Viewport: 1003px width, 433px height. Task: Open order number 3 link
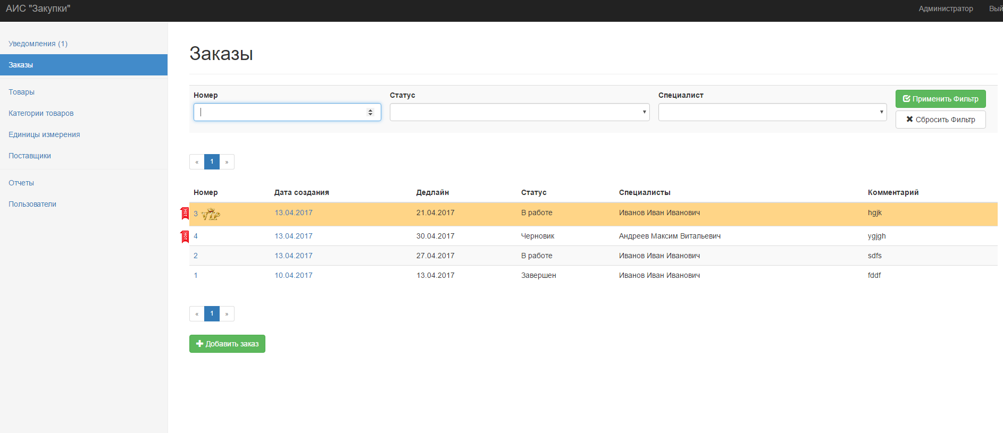point(196,214)
